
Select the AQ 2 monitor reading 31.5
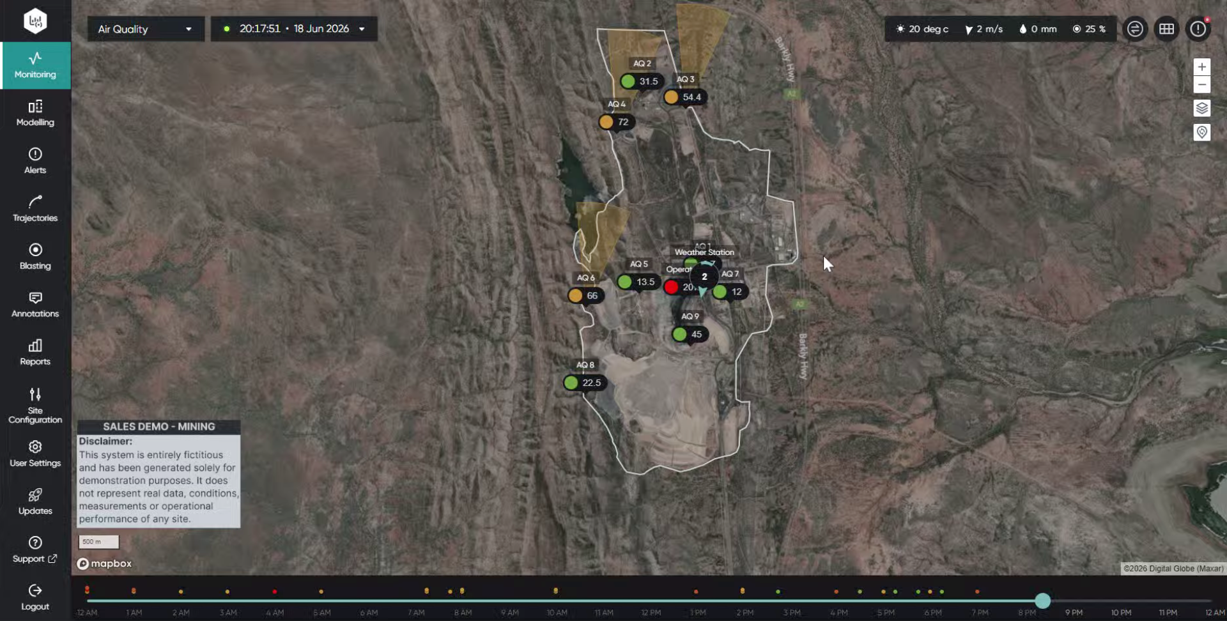(x=642, y=81)
